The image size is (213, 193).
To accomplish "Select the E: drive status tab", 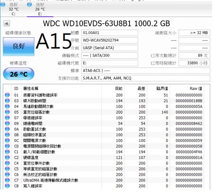I will pos(40,9).
